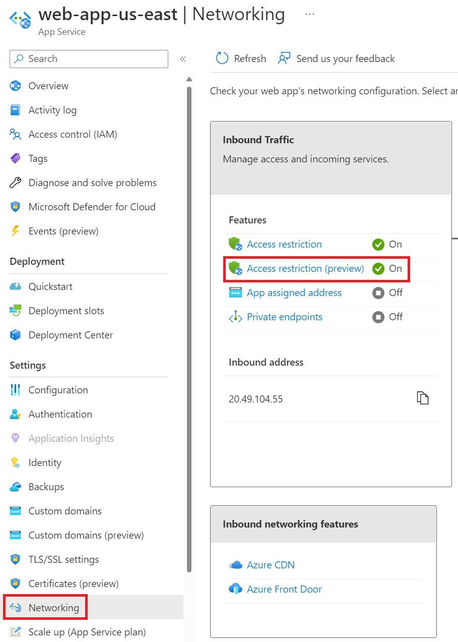The width and height of the screenshot is (458, 642).
Task: Click the shield icon beside Access restriction
Action: [x=235, y=244]
